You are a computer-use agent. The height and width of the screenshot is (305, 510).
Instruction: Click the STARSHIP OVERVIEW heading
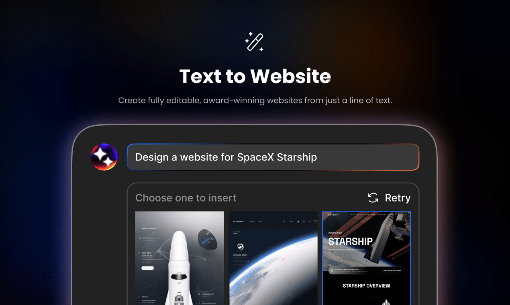point(367,286)
